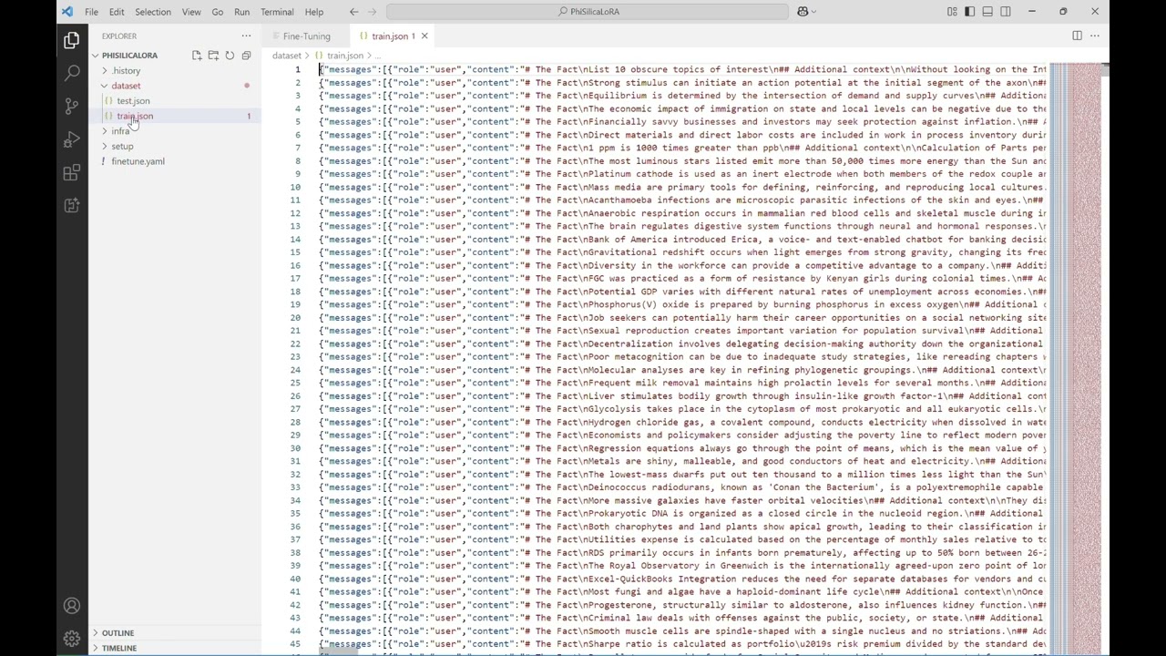Screen dimensions: 1166x656
Task: Toggle the primary side bar visibility
Action: pyautogui.click(x=969, y=12)
